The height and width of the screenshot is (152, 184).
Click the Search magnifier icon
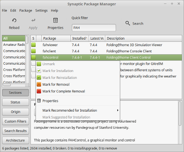(x=128, y=23)
